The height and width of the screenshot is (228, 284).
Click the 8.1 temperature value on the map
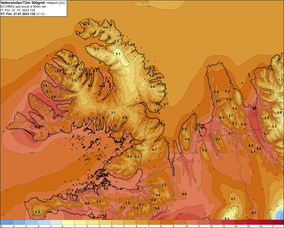(254, 213)
